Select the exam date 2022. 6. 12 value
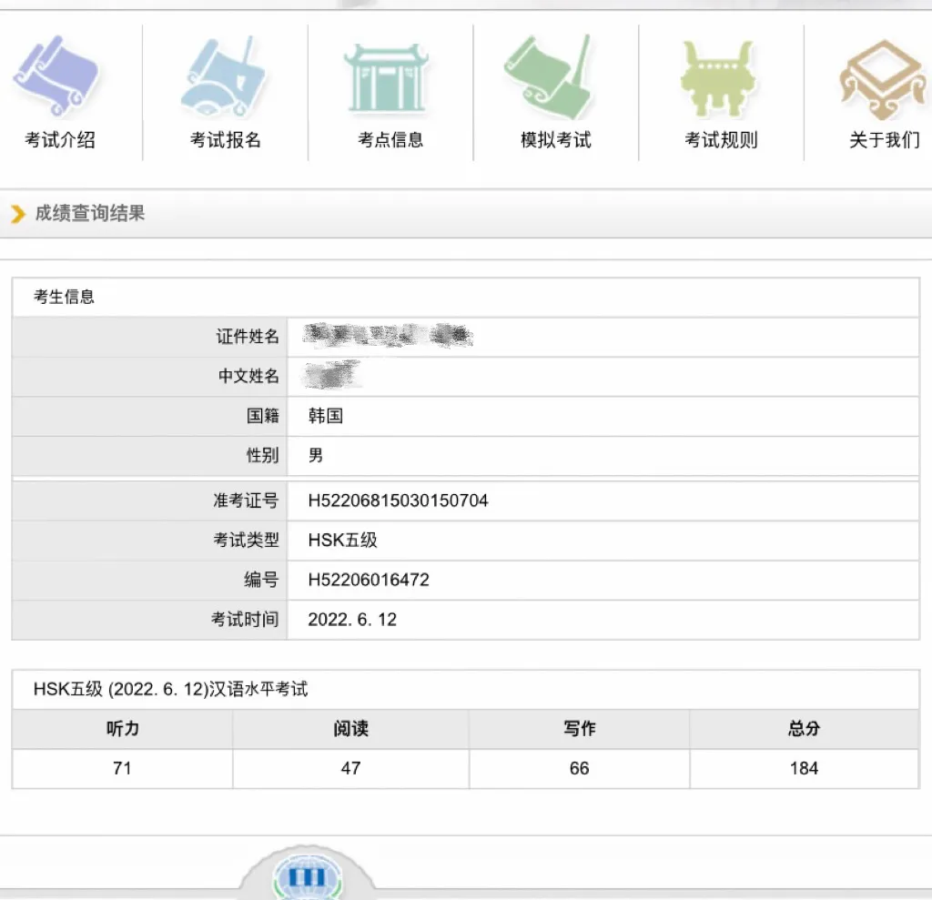 [x=352, y=620]
